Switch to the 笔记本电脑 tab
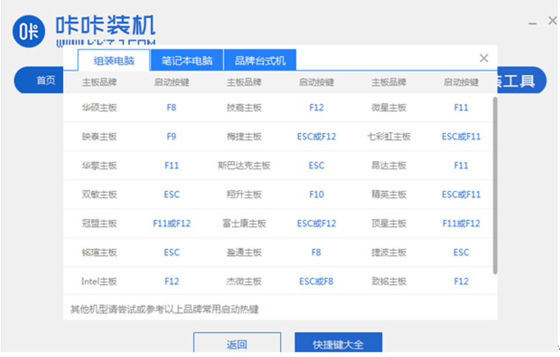 tap(187, 60)
